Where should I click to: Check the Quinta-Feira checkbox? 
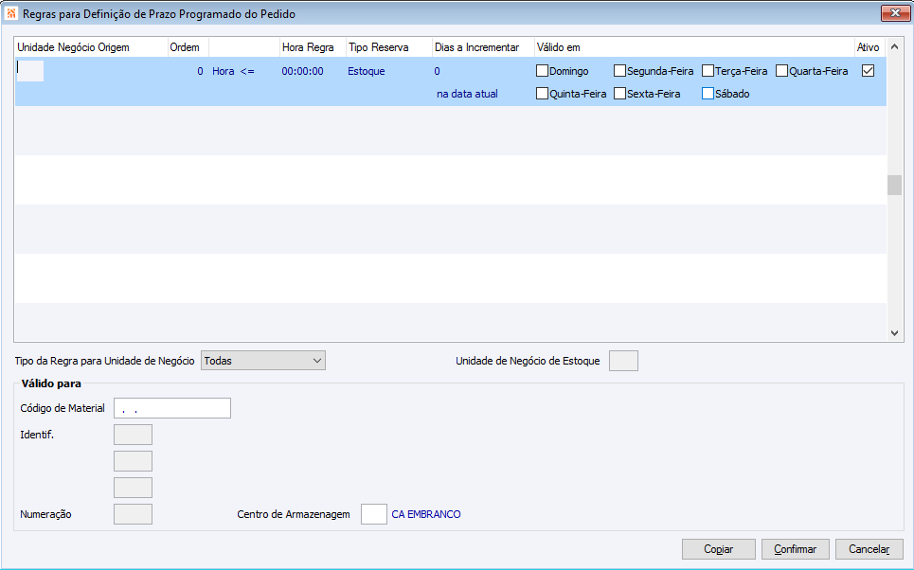click(542, 93)
